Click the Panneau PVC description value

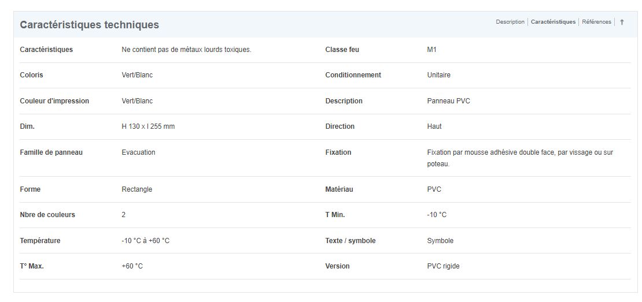pos(448,101)
